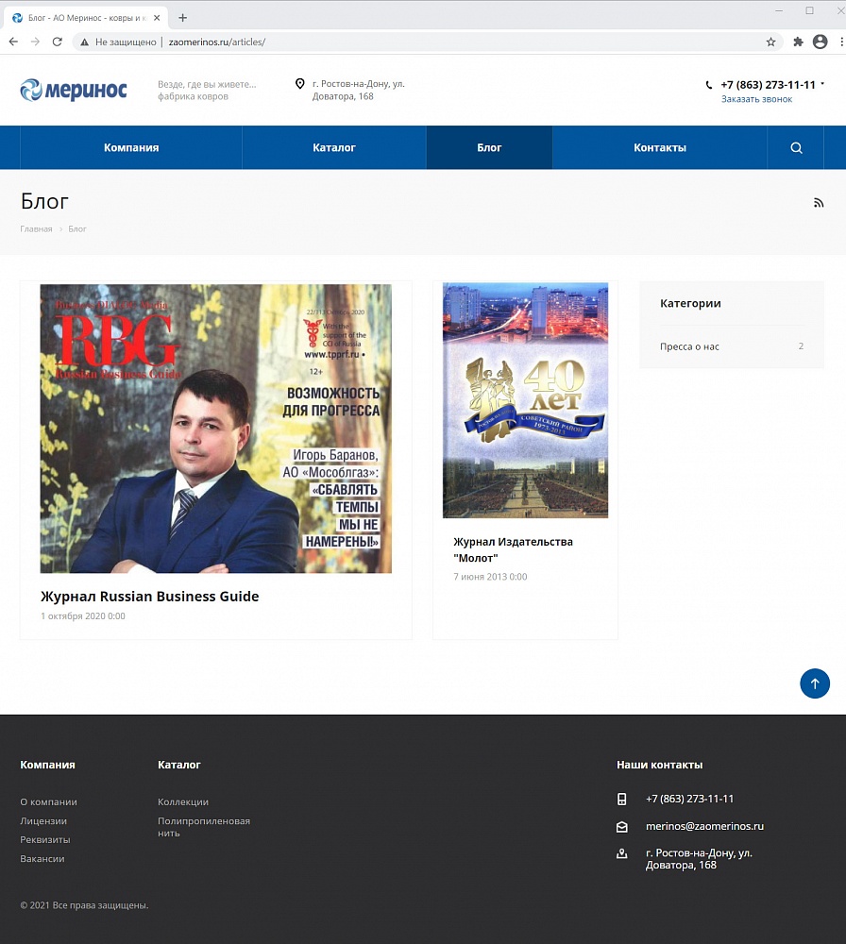Go to Главная in the breadcrumbs
Screen dimensions: 846x944
tap(36, 228)
